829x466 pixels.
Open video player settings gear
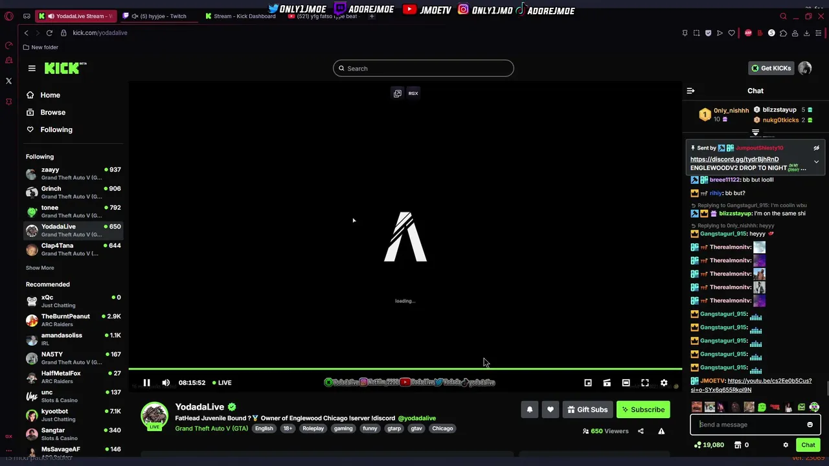(x=664, y=383)
